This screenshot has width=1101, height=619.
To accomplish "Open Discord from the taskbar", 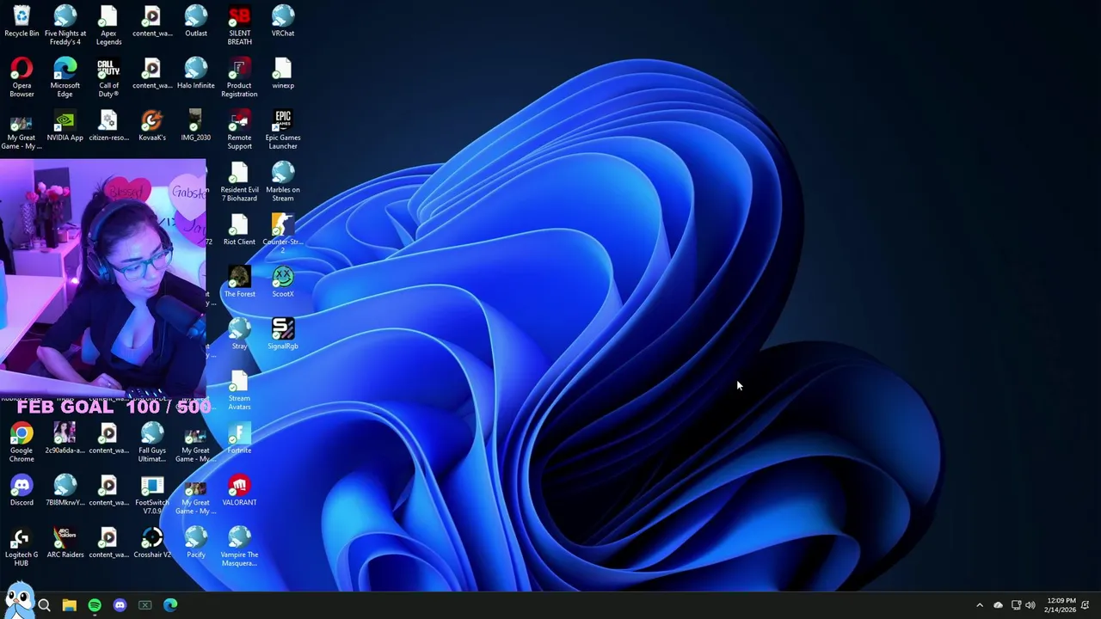I will pos(120,606).
